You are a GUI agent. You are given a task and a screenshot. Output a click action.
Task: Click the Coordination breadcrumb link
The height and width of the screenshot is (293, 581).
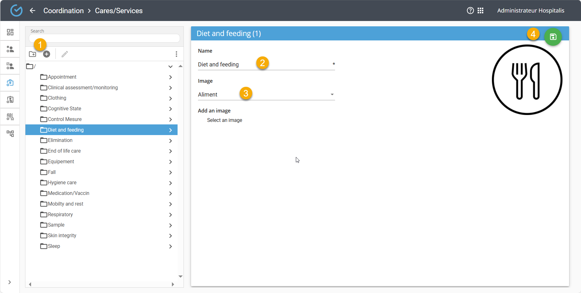coord(63,11)
